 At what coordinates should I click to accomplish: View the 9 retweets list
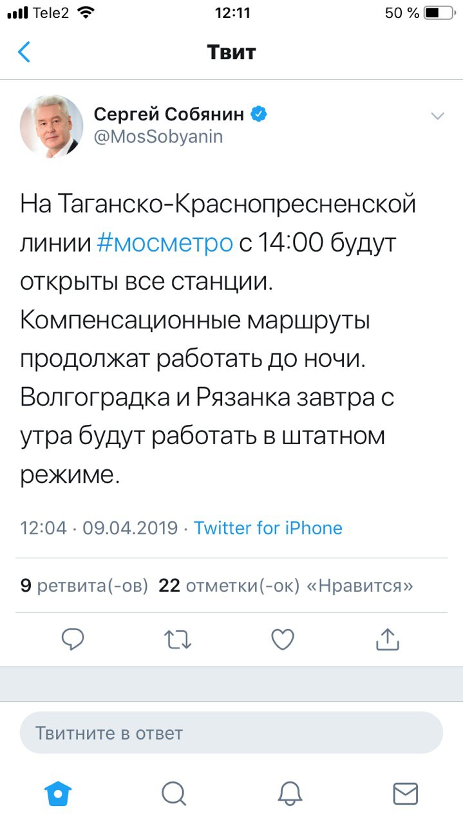pos(84,586)
